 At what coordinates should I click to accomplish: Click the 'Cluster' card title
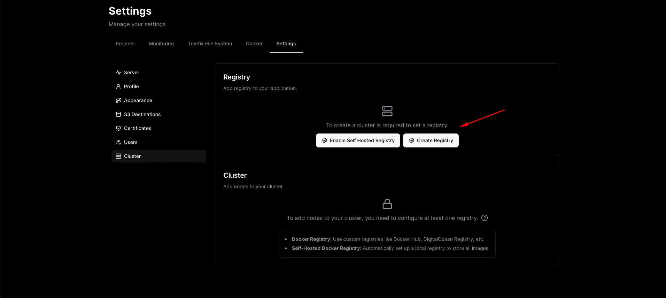point(235,175)
